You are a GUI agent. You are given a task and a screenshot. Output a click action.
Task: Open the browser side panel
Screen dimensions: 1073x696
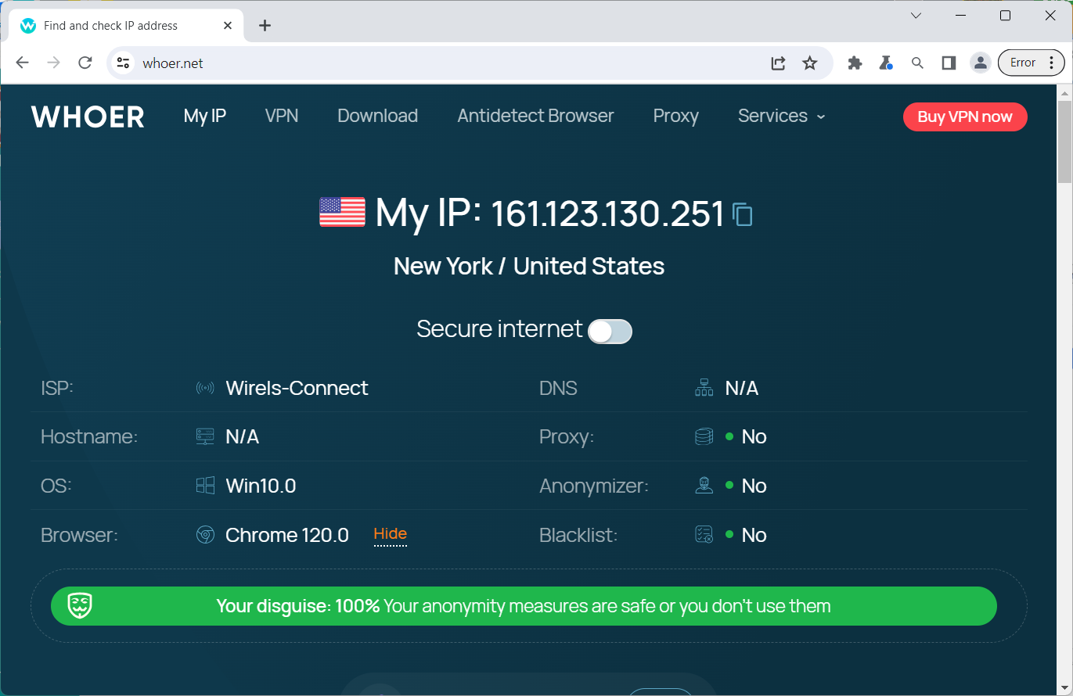(x=949, y=63)
